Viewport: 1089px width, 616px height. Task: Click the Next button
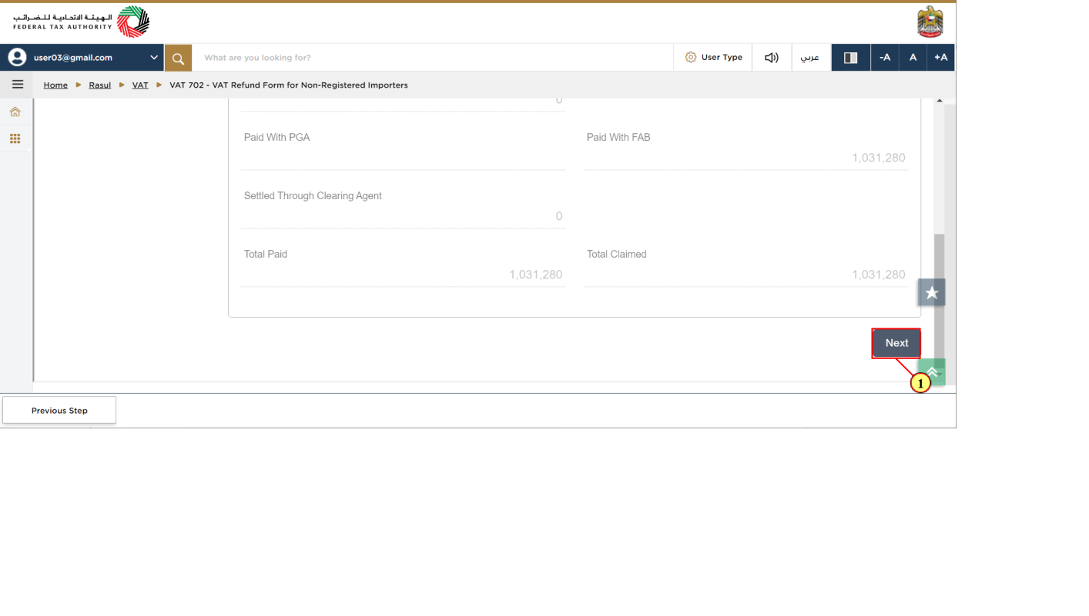pyautogui.click(x=896, y=343)
